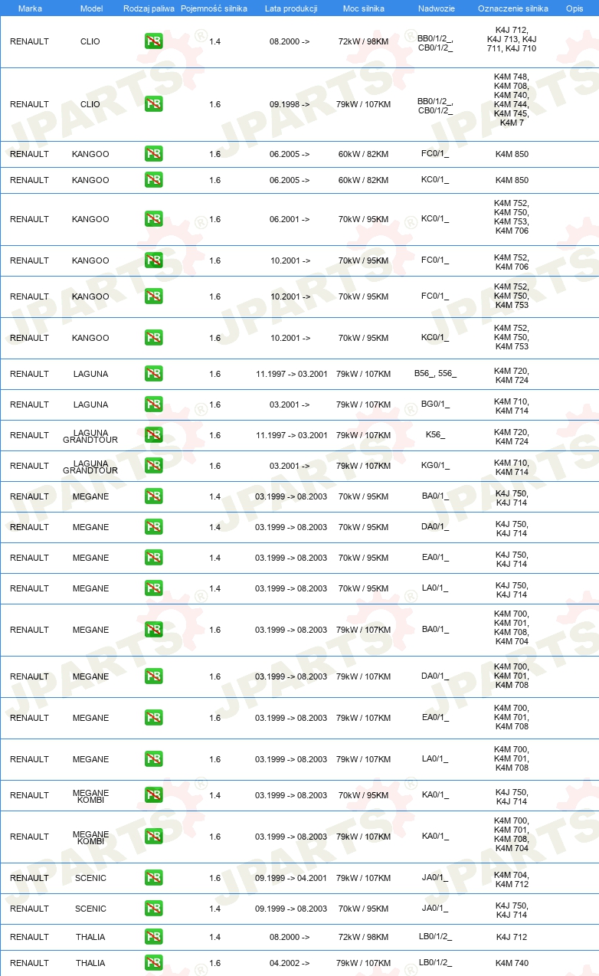The width and height of the screenshot is (599, 976).
Task: Click the Opis column header
Action: tap(574, 8)
